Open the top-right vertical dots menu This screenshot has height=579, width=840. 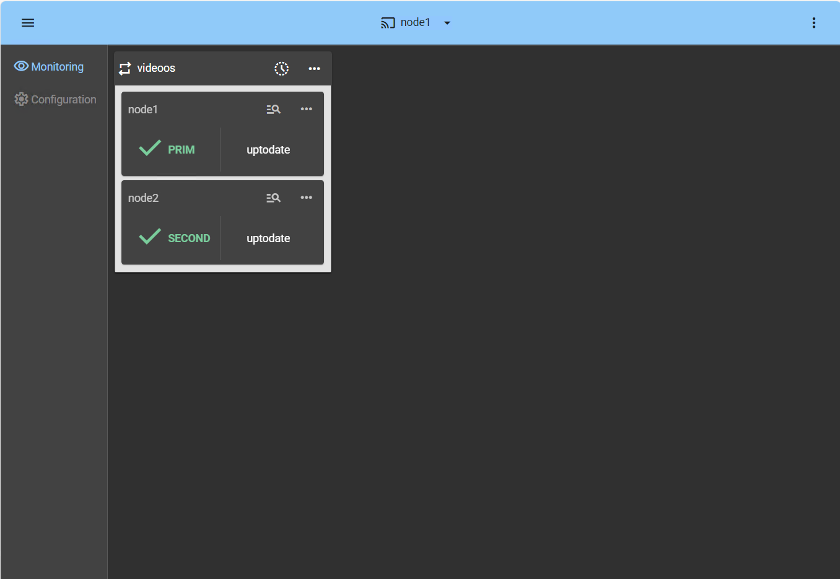814,23
